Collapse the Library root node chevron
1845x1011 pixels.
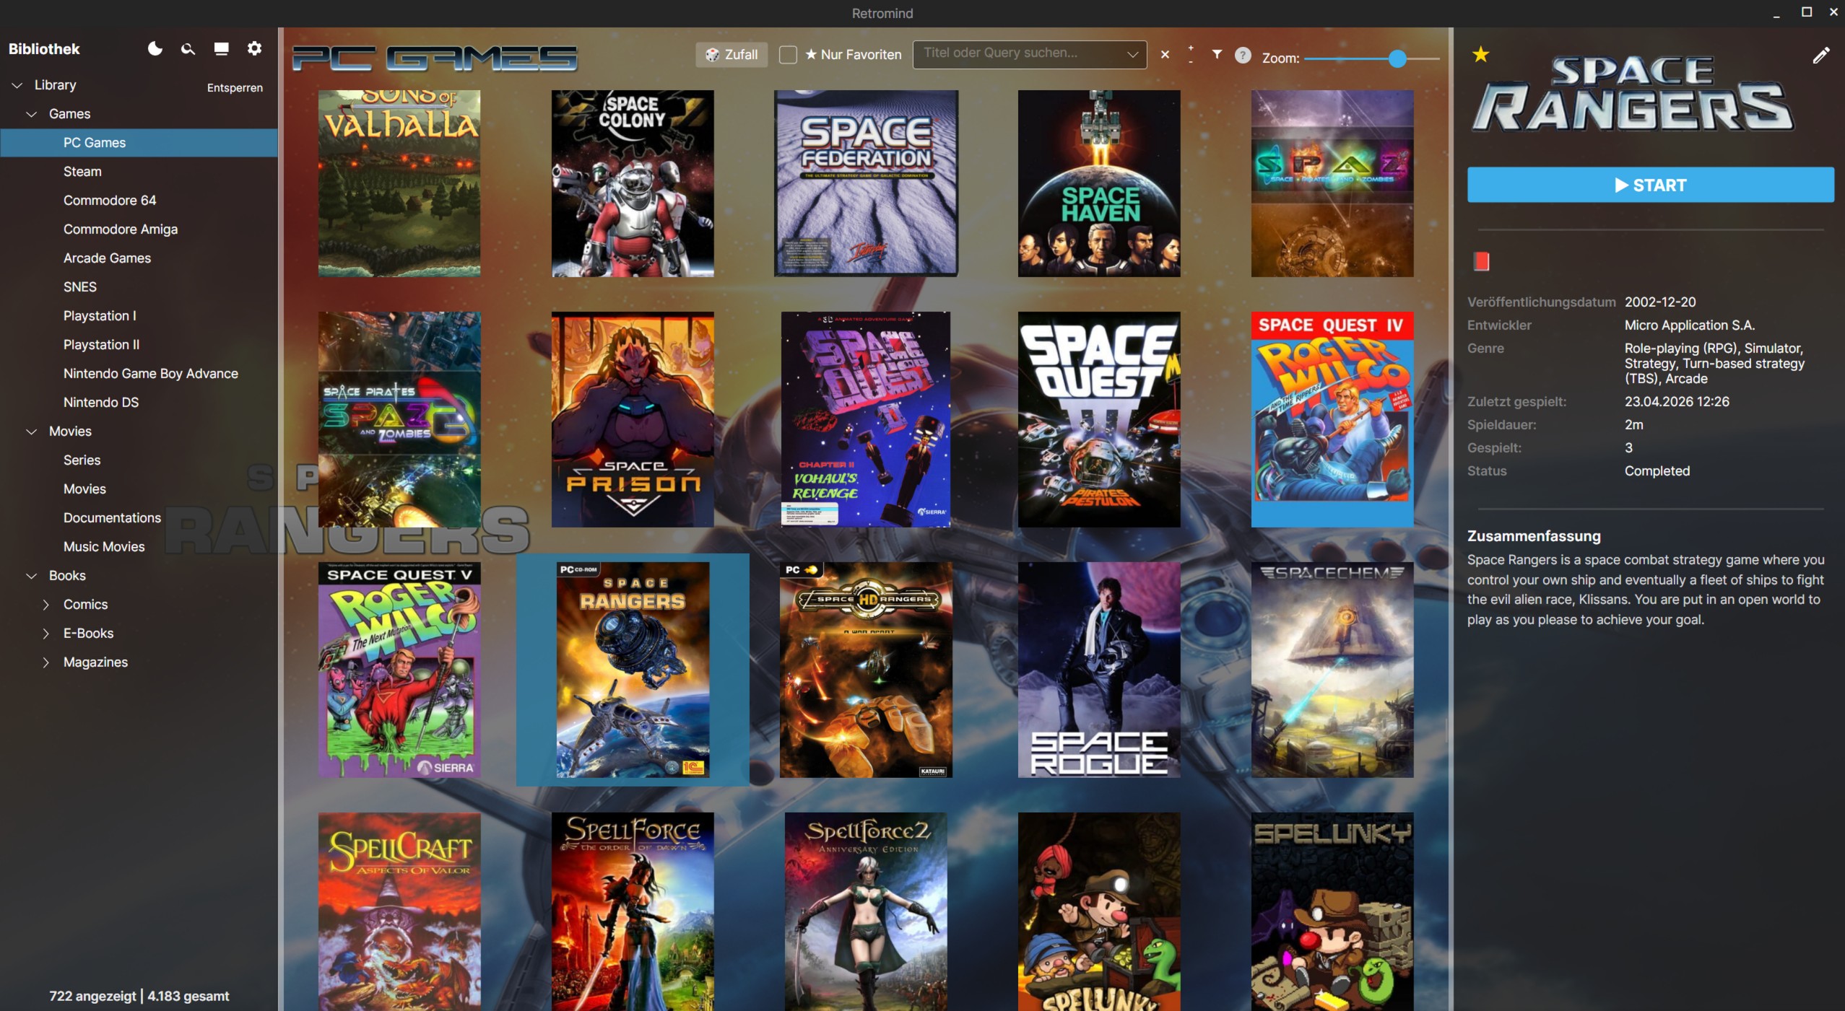pos(17,85)
